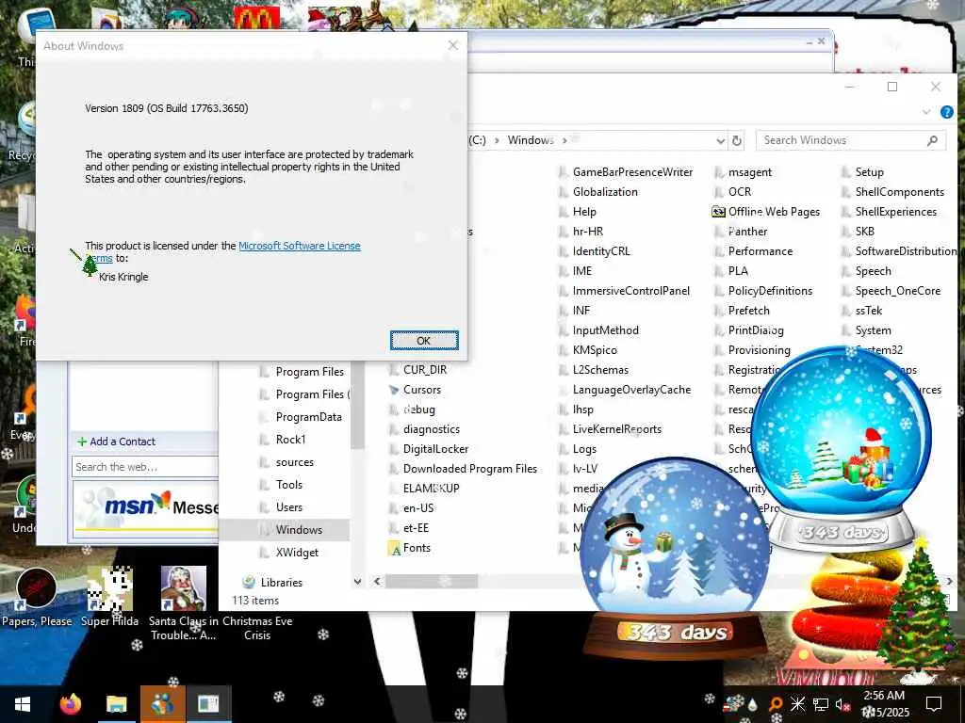
Task: Switch to About Windows taskbar button
Action: [x=208, y=704]
